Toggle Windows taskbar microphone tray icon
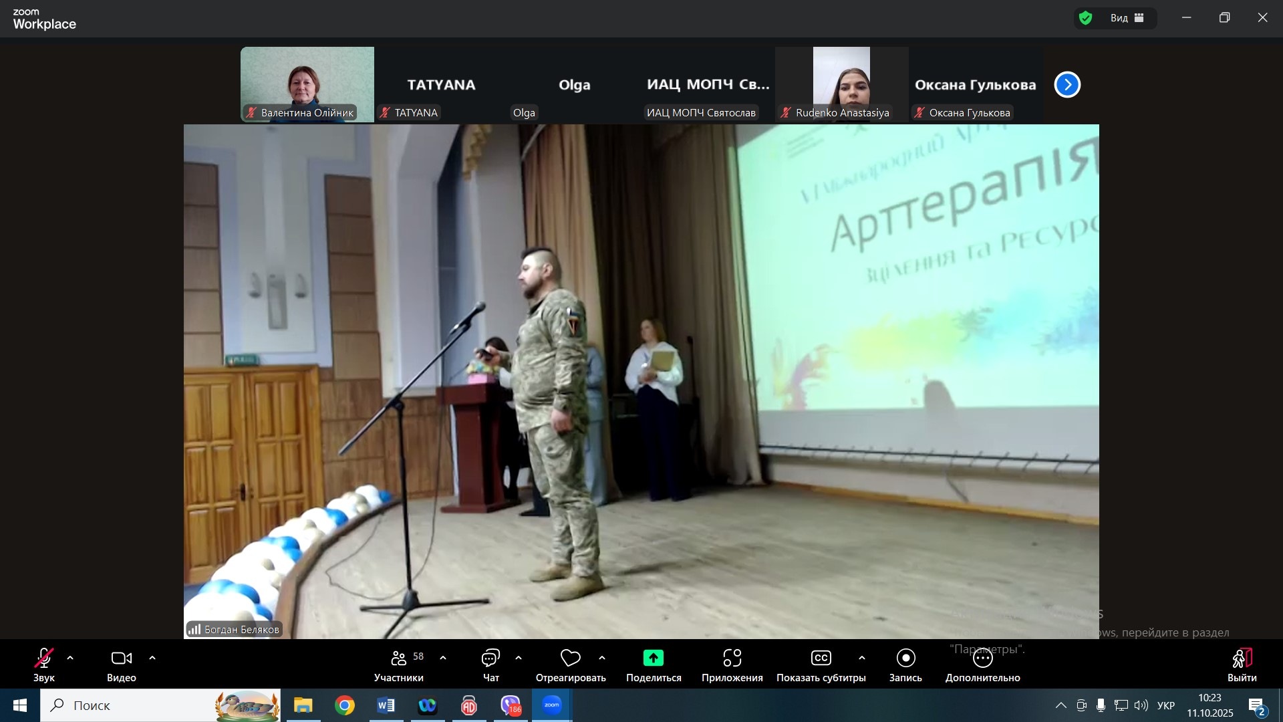 pyautogui.click(x=1101, y=705)
